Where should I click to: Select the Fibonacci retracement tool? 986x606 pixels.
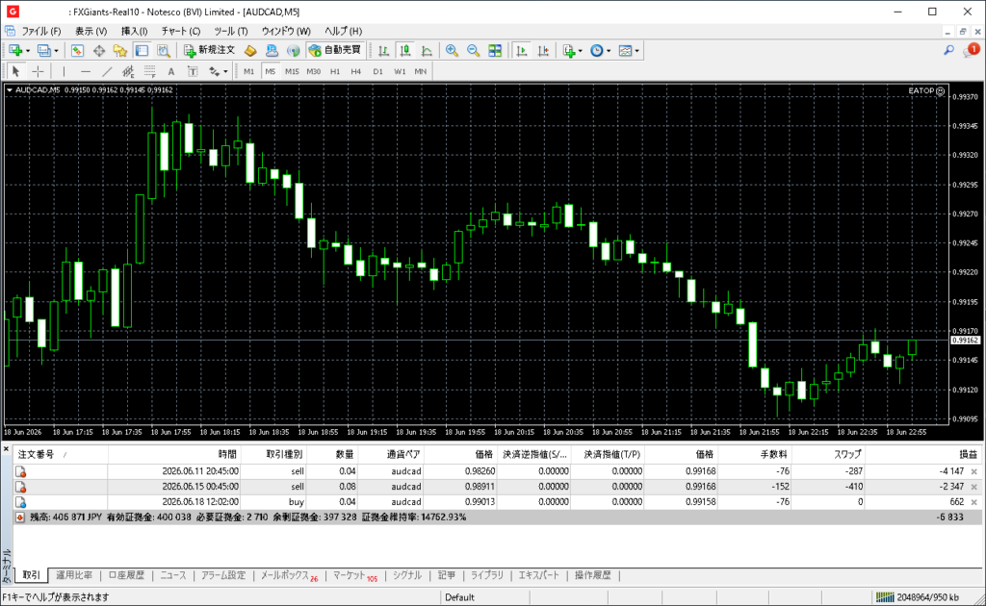[x=149, y=71]
